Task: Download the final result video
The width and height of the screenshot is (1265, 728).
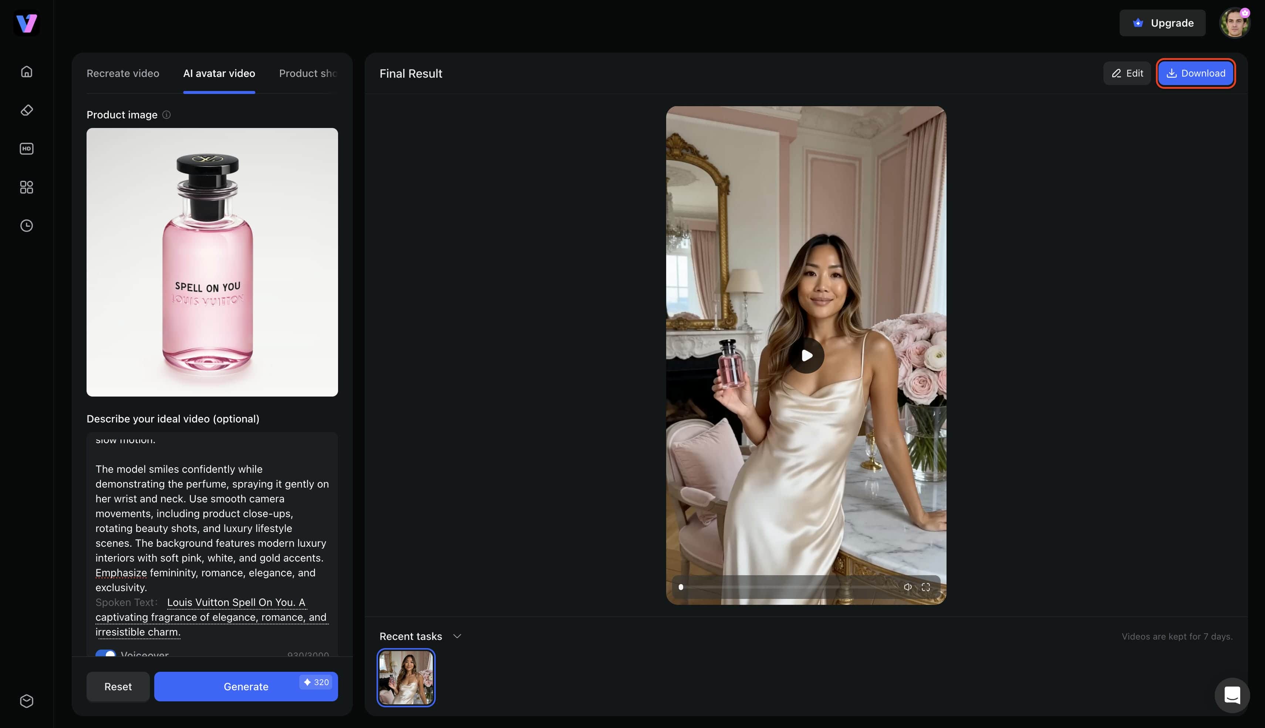Action: pyautogui.click(x=1195, y=74)
